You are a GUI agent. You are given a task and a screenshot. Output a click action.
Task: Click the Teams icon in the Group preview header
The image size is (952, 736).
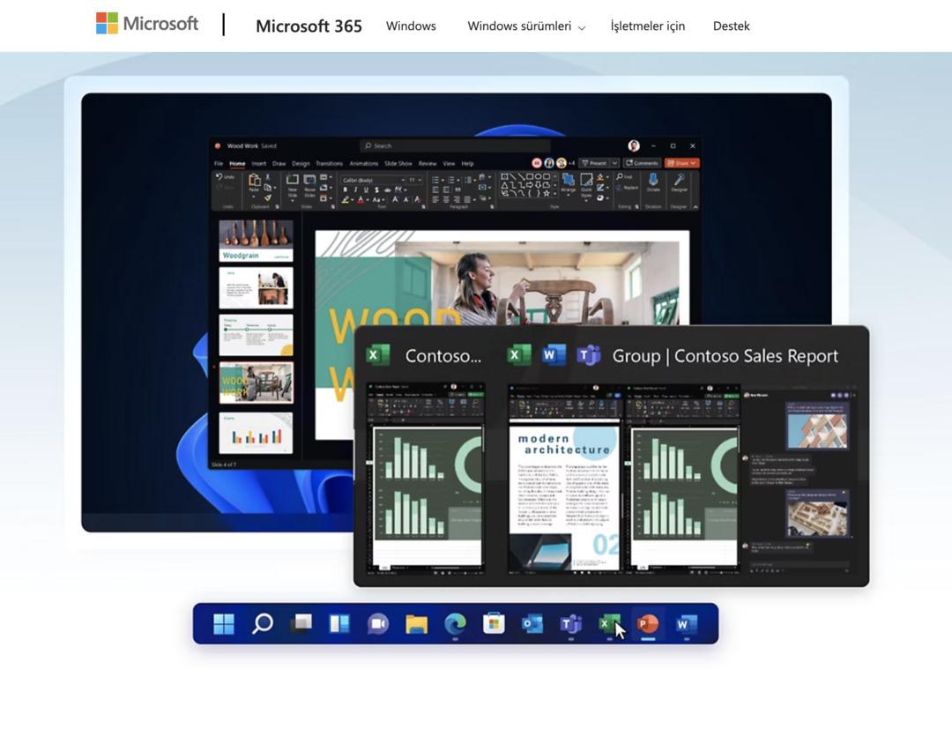(x=588, y=355)
